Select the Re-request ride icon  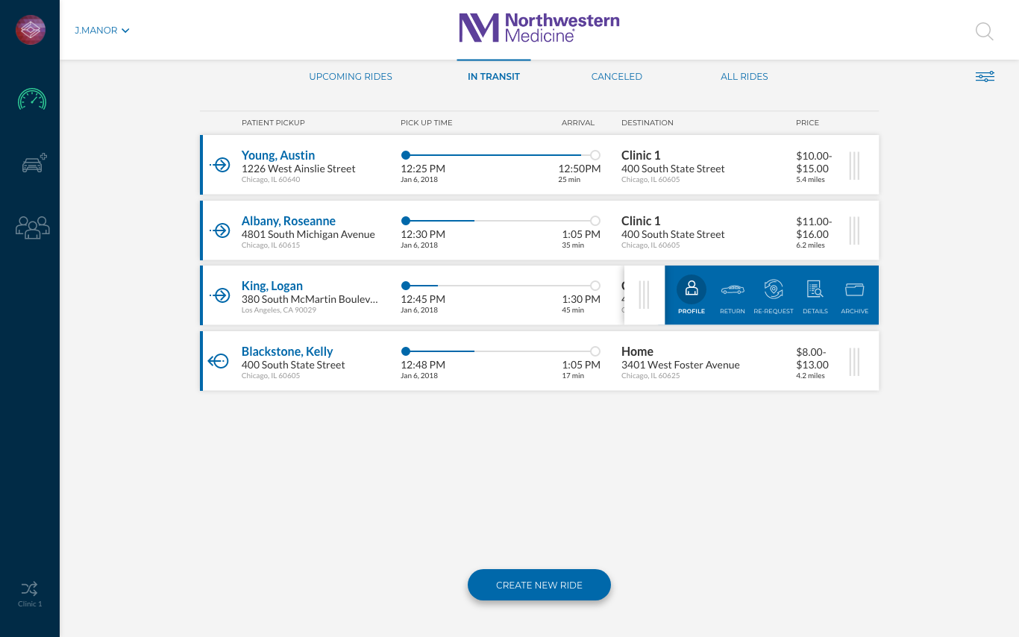click(x=774, y=295)
